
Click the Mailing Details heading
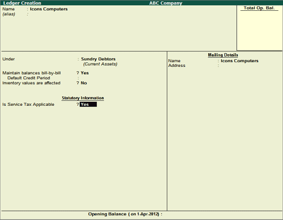(223, 55)
